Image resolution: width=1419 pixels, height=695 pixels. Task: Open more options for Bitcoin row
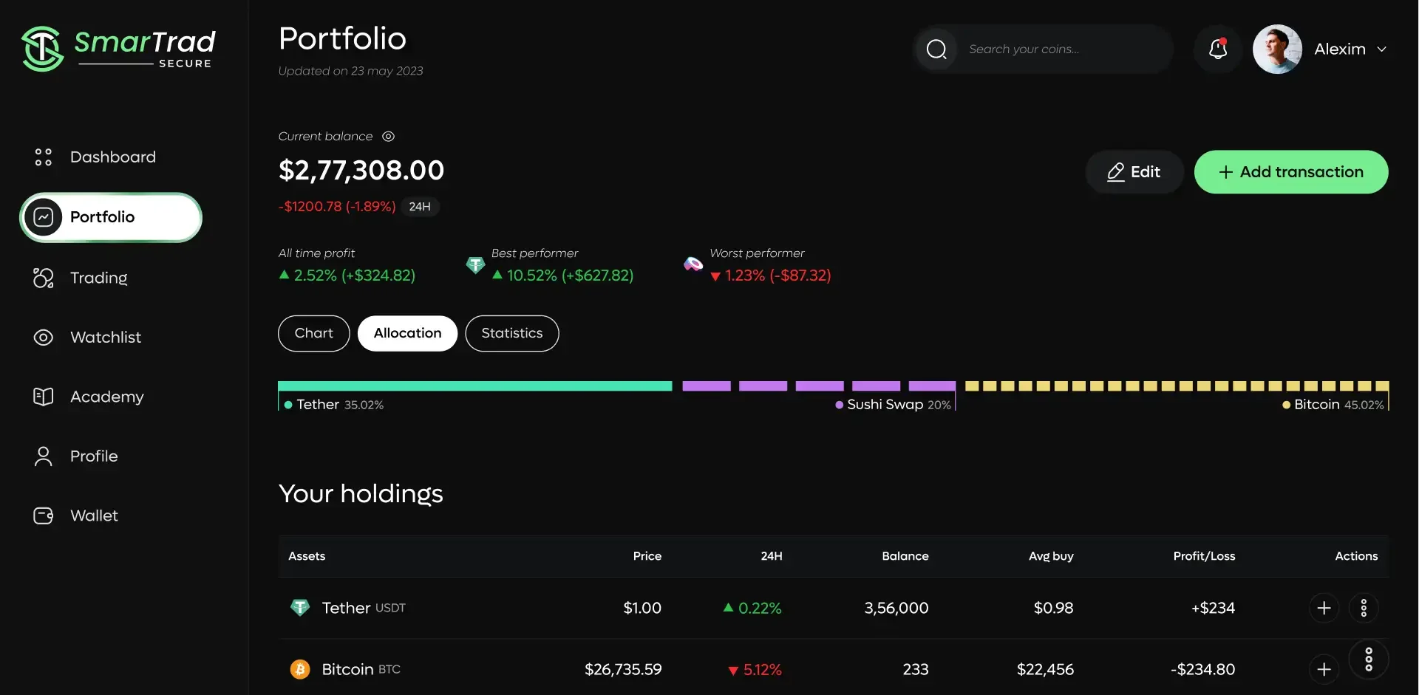pos(1369,660)
